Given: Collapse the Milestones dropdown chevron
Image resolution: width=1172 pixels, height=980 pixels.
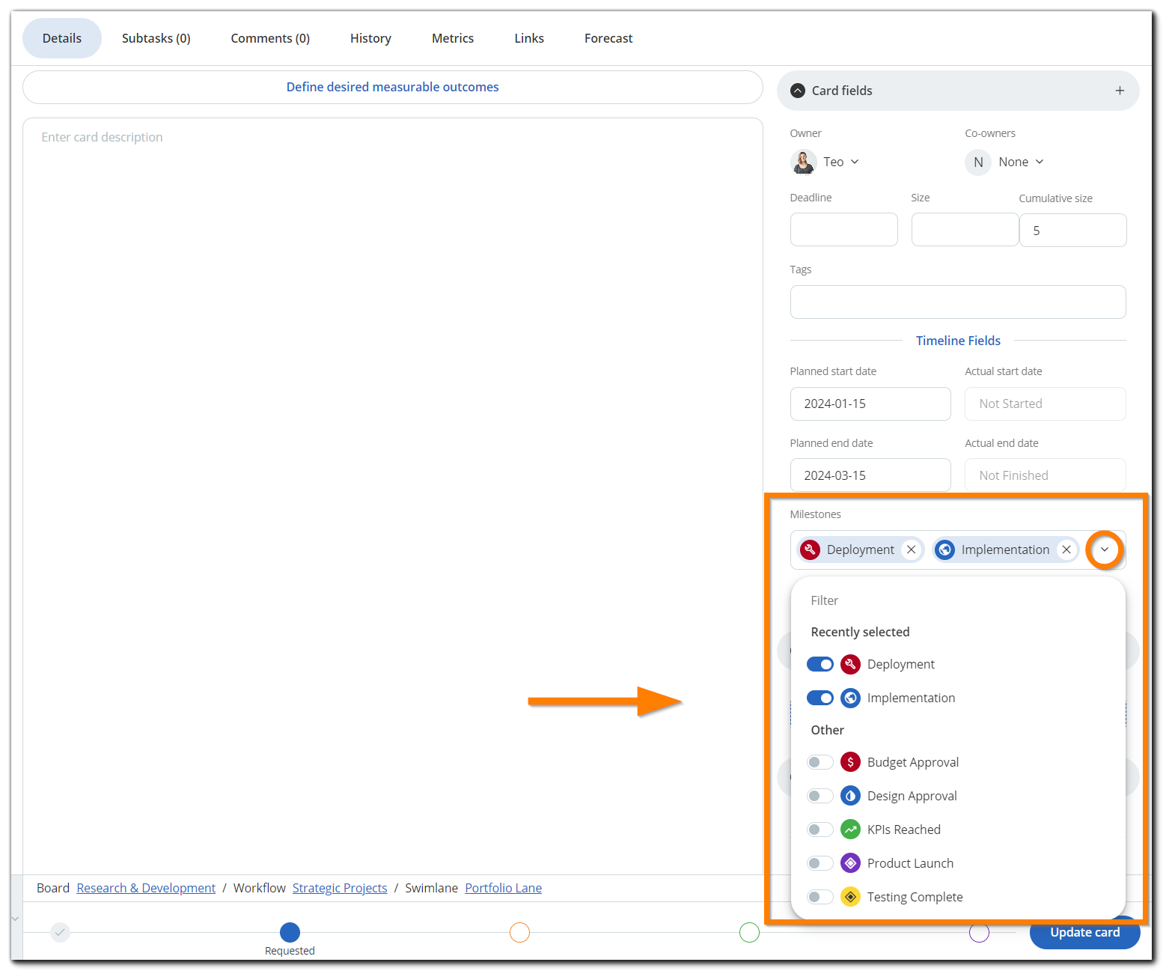Looking at the screenshot, I should pos(1105,550).
